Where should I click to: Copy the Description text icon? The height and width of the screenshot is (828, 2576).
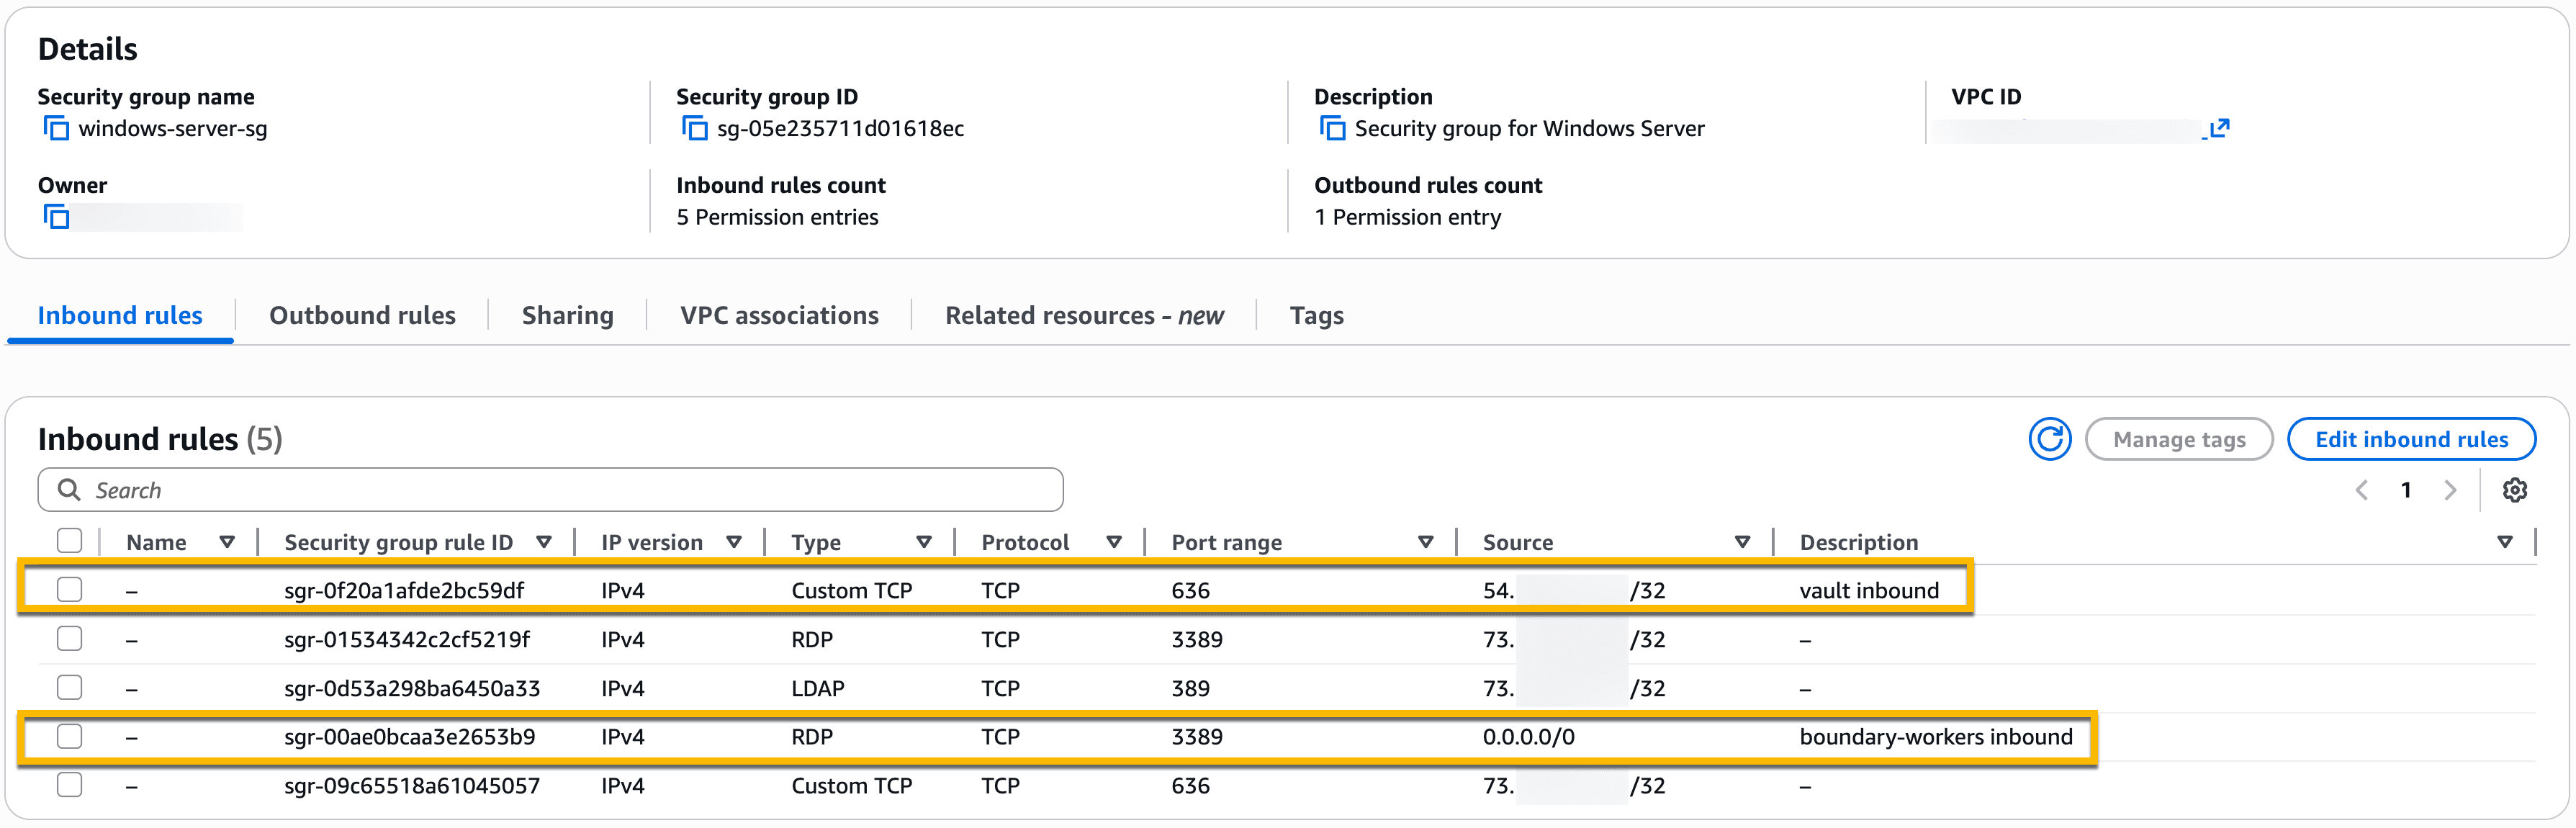(1332, 128)
